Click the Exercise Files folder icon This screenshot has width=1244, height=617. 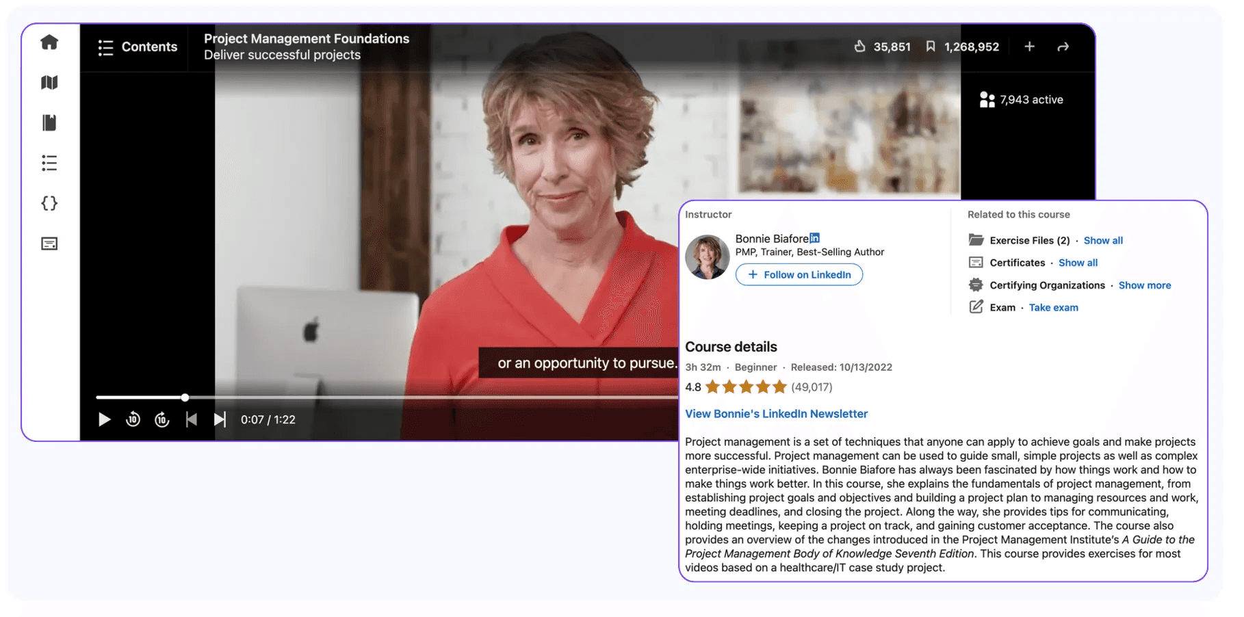pos(976,240)
